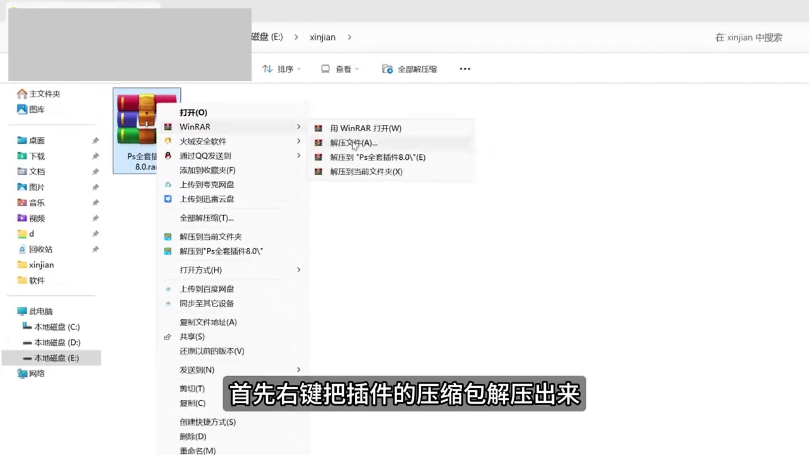Choose 解压到当前文件夹(X) in WinRAR submenu
809x455 pixels.
[366, 172]
